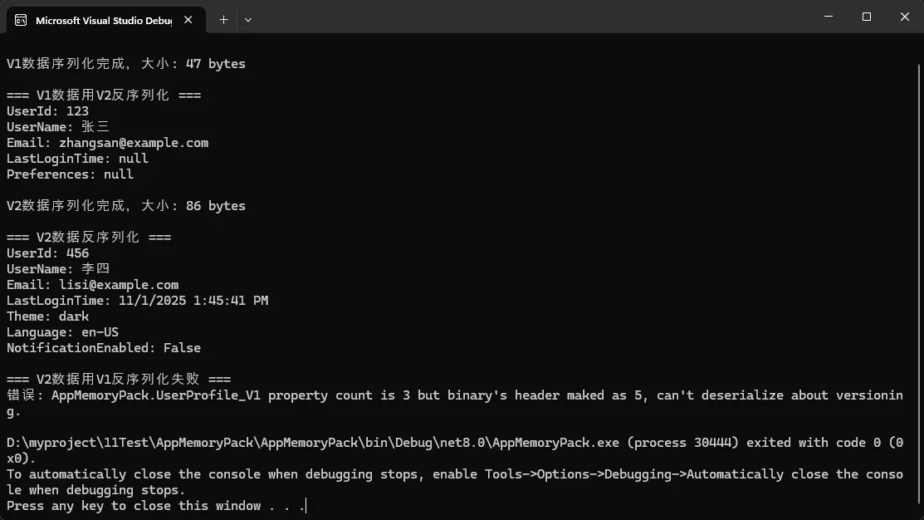Close the terminal window
924x520 pixels.
click(905, 17)
